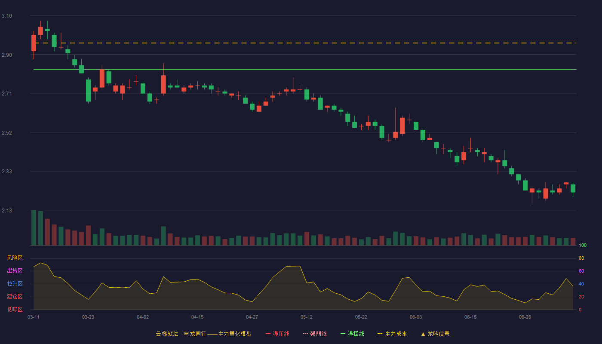Click the 2.33 price axis label
This screenshot has height=344, width=602.
tap(7, 172)
